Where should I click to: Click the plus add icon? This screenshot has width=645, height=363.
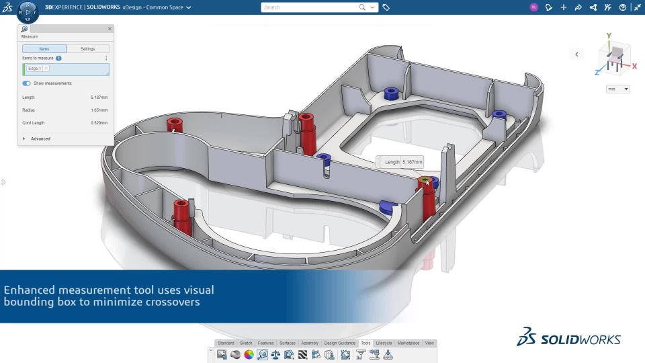[x=564, y=7]
